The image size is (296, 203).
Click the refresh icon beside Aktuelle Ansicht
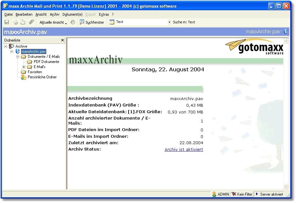pyautogui.click(x=73, y=22)
